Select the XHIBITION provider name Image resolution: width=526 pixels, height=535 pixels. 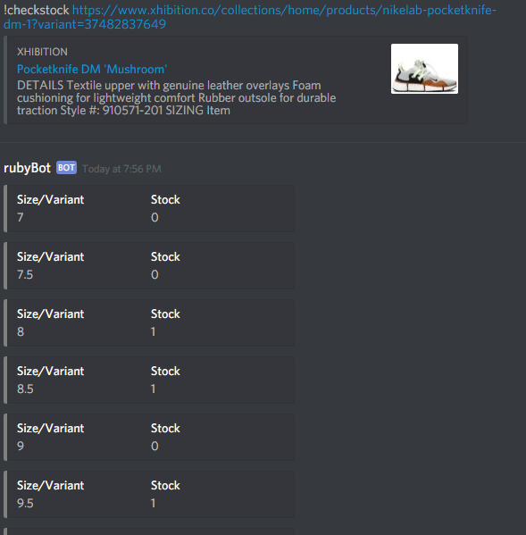click(42, 52)
